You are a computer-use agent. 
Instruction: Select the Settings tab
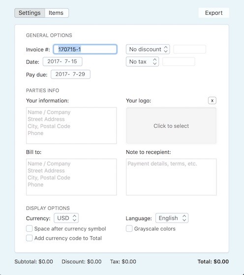[x=30, y=13]
